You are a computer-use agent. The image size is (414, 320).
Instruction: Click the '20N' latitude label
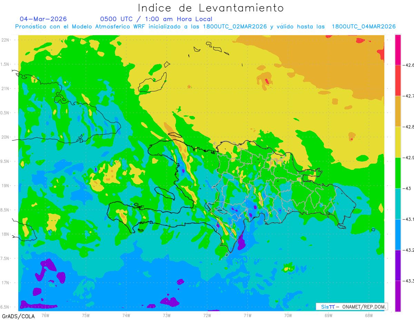[x=6, y=137]
